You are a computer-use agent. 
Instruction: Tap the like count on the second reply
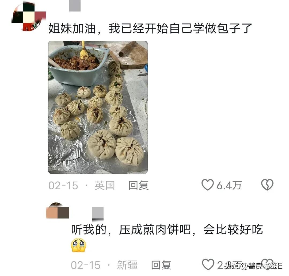point(230,265)
